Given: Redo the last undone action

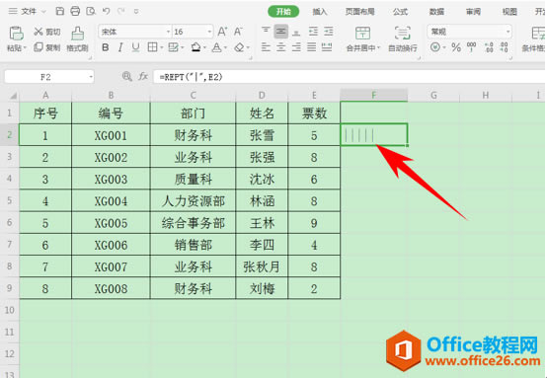Looking at the screenshot, I should tap(121, 11).
